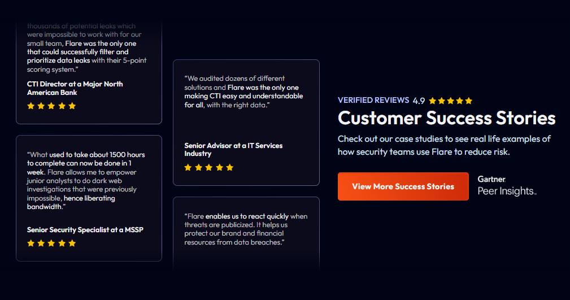Click the View More Success Stories button
The height and width of the screenshot is (300, 570).
403,186
